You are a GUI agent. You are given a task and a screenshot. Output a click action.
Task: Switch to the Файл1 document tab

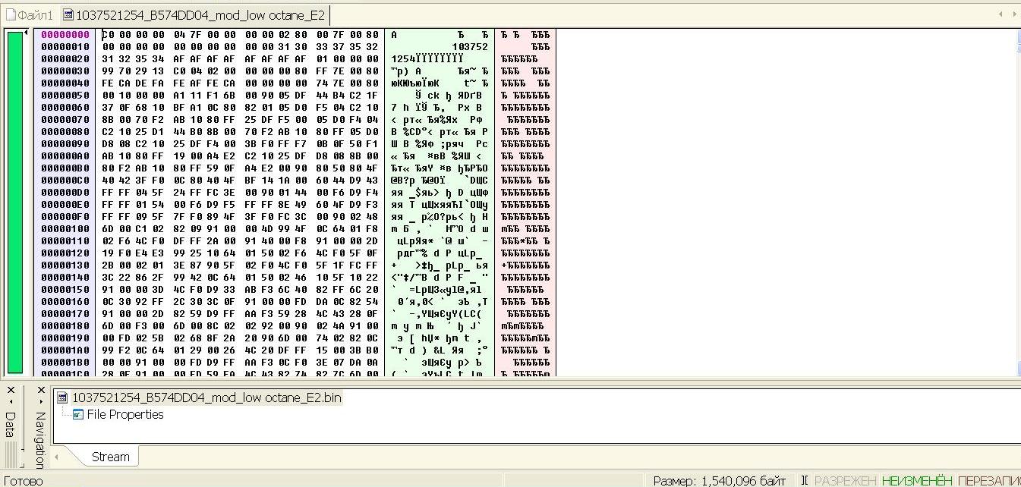point(30,15)
